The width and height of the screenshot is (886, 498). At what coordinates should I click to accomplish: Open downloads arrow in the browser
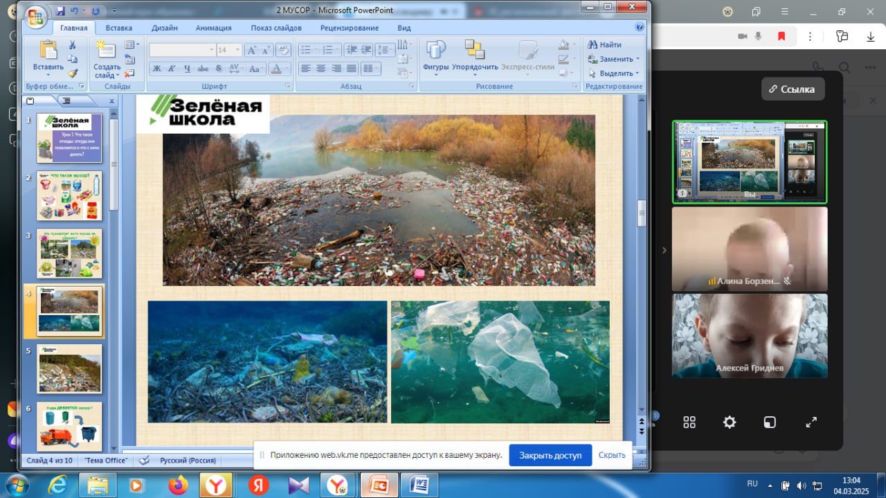coord(870,37)
